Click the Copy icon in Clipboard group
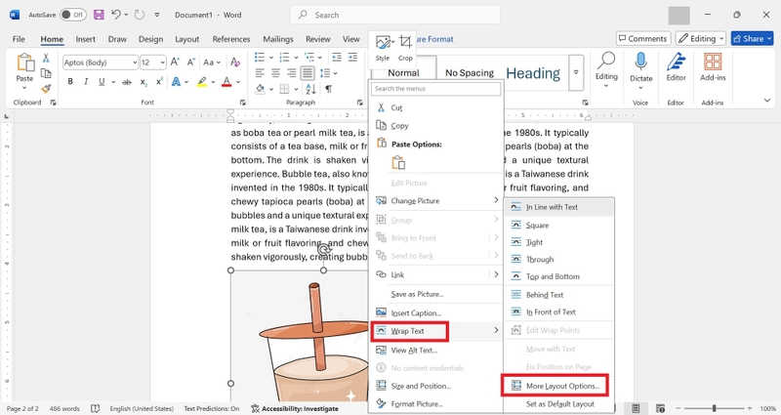 click(x=46, y=74)
